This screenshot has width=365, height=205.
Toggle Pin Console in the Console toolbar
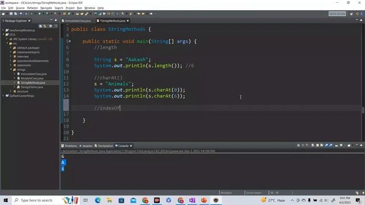point(336,145)
